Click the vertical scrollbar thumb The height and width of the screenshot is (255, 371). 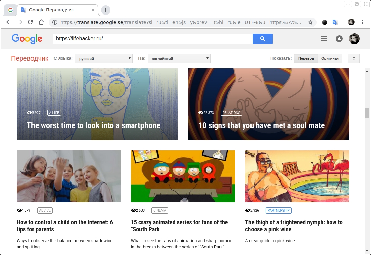coord(367,113)
